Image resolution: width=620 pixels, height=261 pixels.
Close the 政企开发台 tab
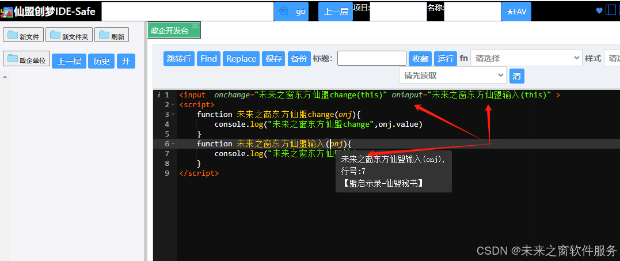[x=195, y=26]
